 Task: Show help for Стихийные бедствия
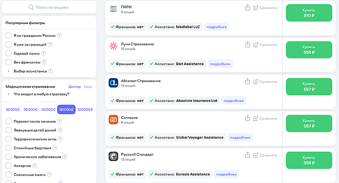[x=55, y=148]
